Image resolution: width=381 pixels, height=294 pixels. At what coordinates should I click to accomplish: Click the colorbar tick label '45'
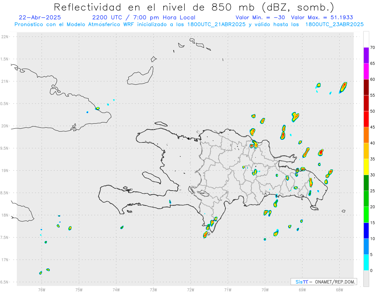(x=373, y=127)
